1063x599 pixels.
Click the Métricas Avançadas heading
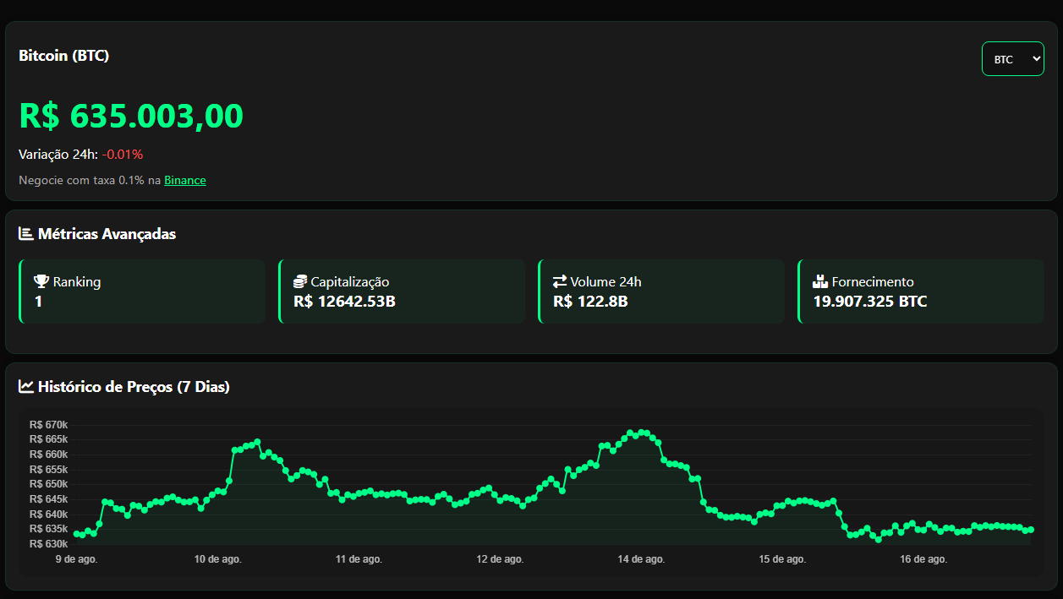point(107,234)
